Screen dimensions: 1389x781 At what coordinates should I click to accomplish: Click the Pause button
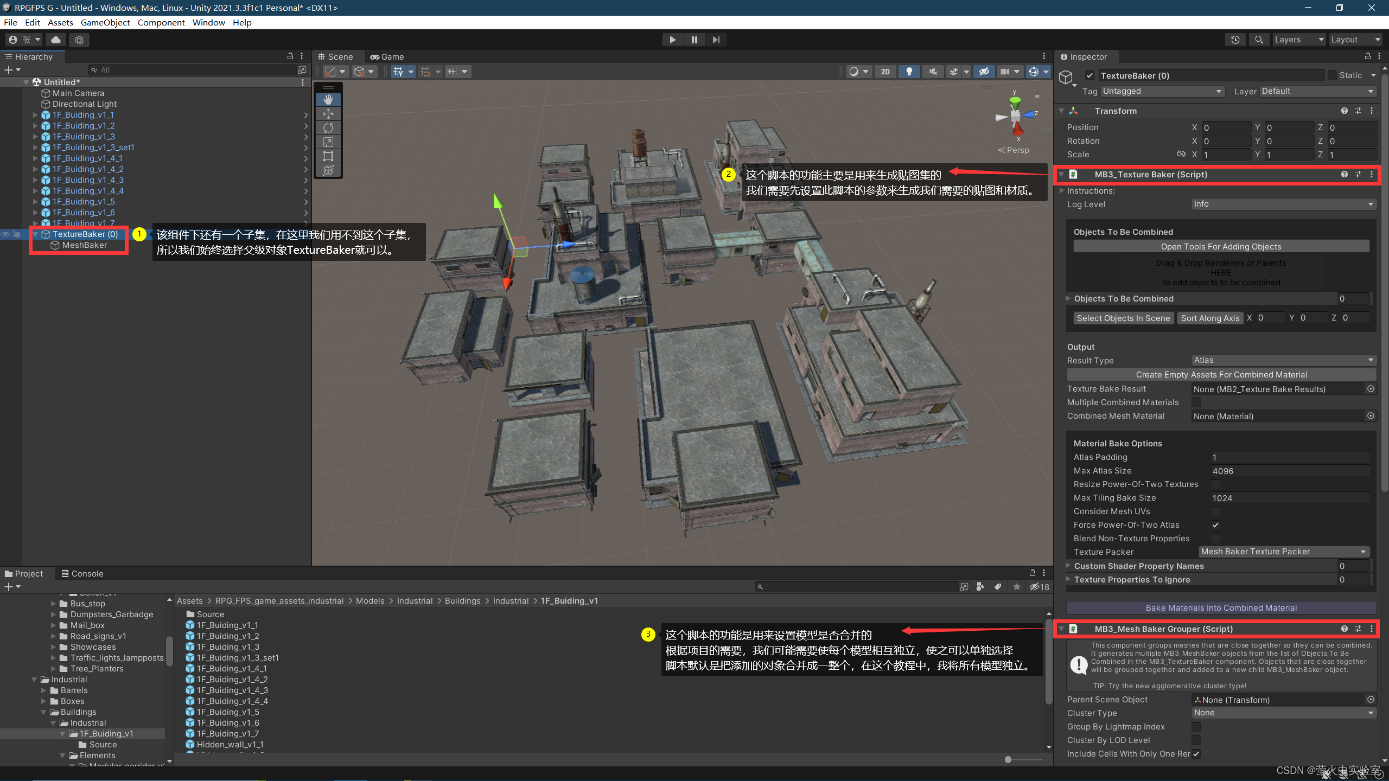click(694, 40)
